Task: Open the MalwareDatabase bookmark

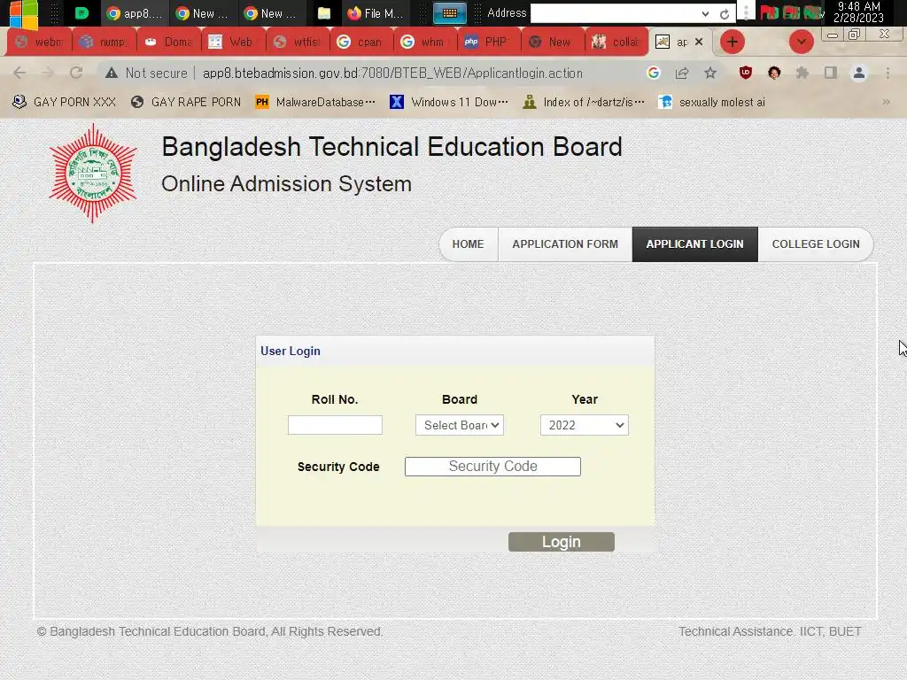Action: click(x=315, y=103)
